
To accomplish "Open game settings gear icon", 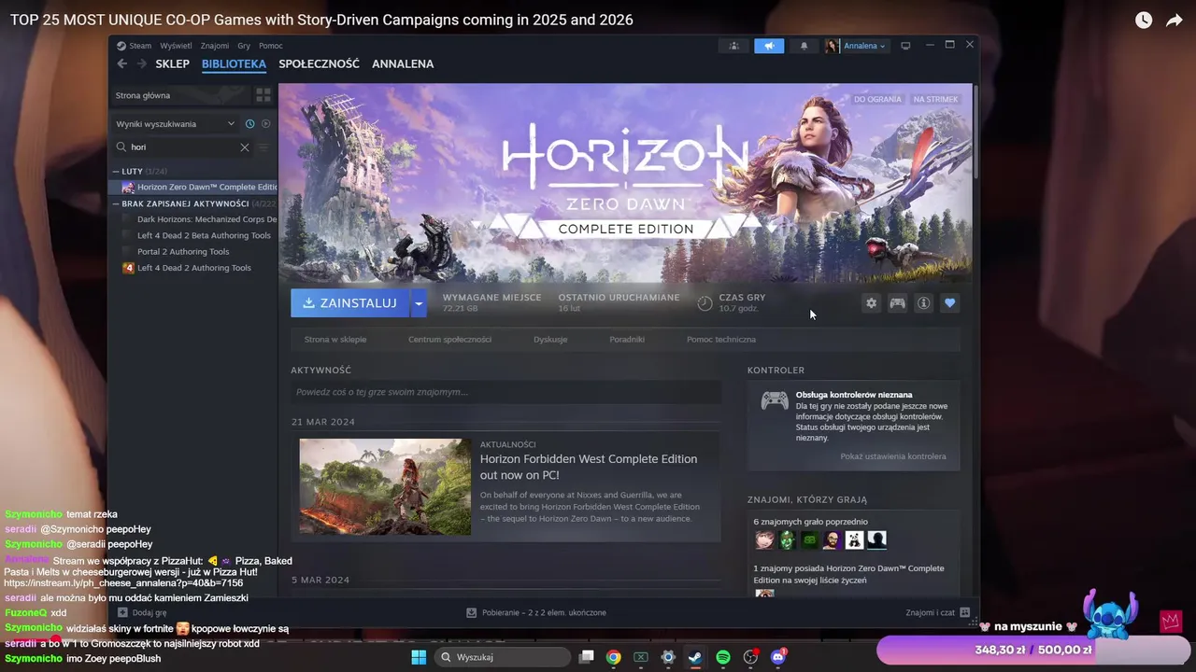I will (871, 303).
